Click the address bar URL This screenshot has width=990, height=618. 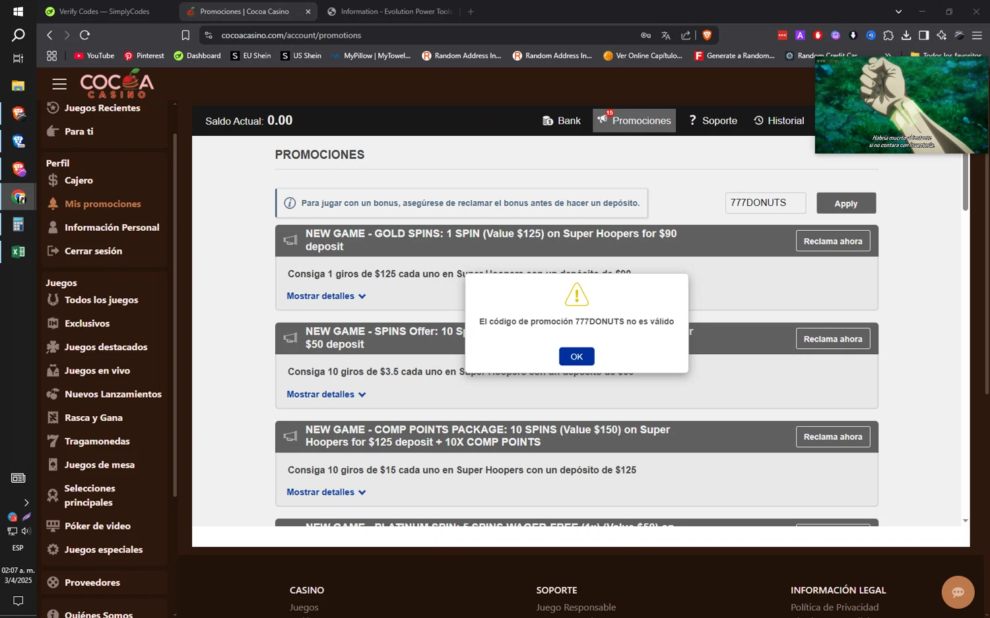point(291,36)
